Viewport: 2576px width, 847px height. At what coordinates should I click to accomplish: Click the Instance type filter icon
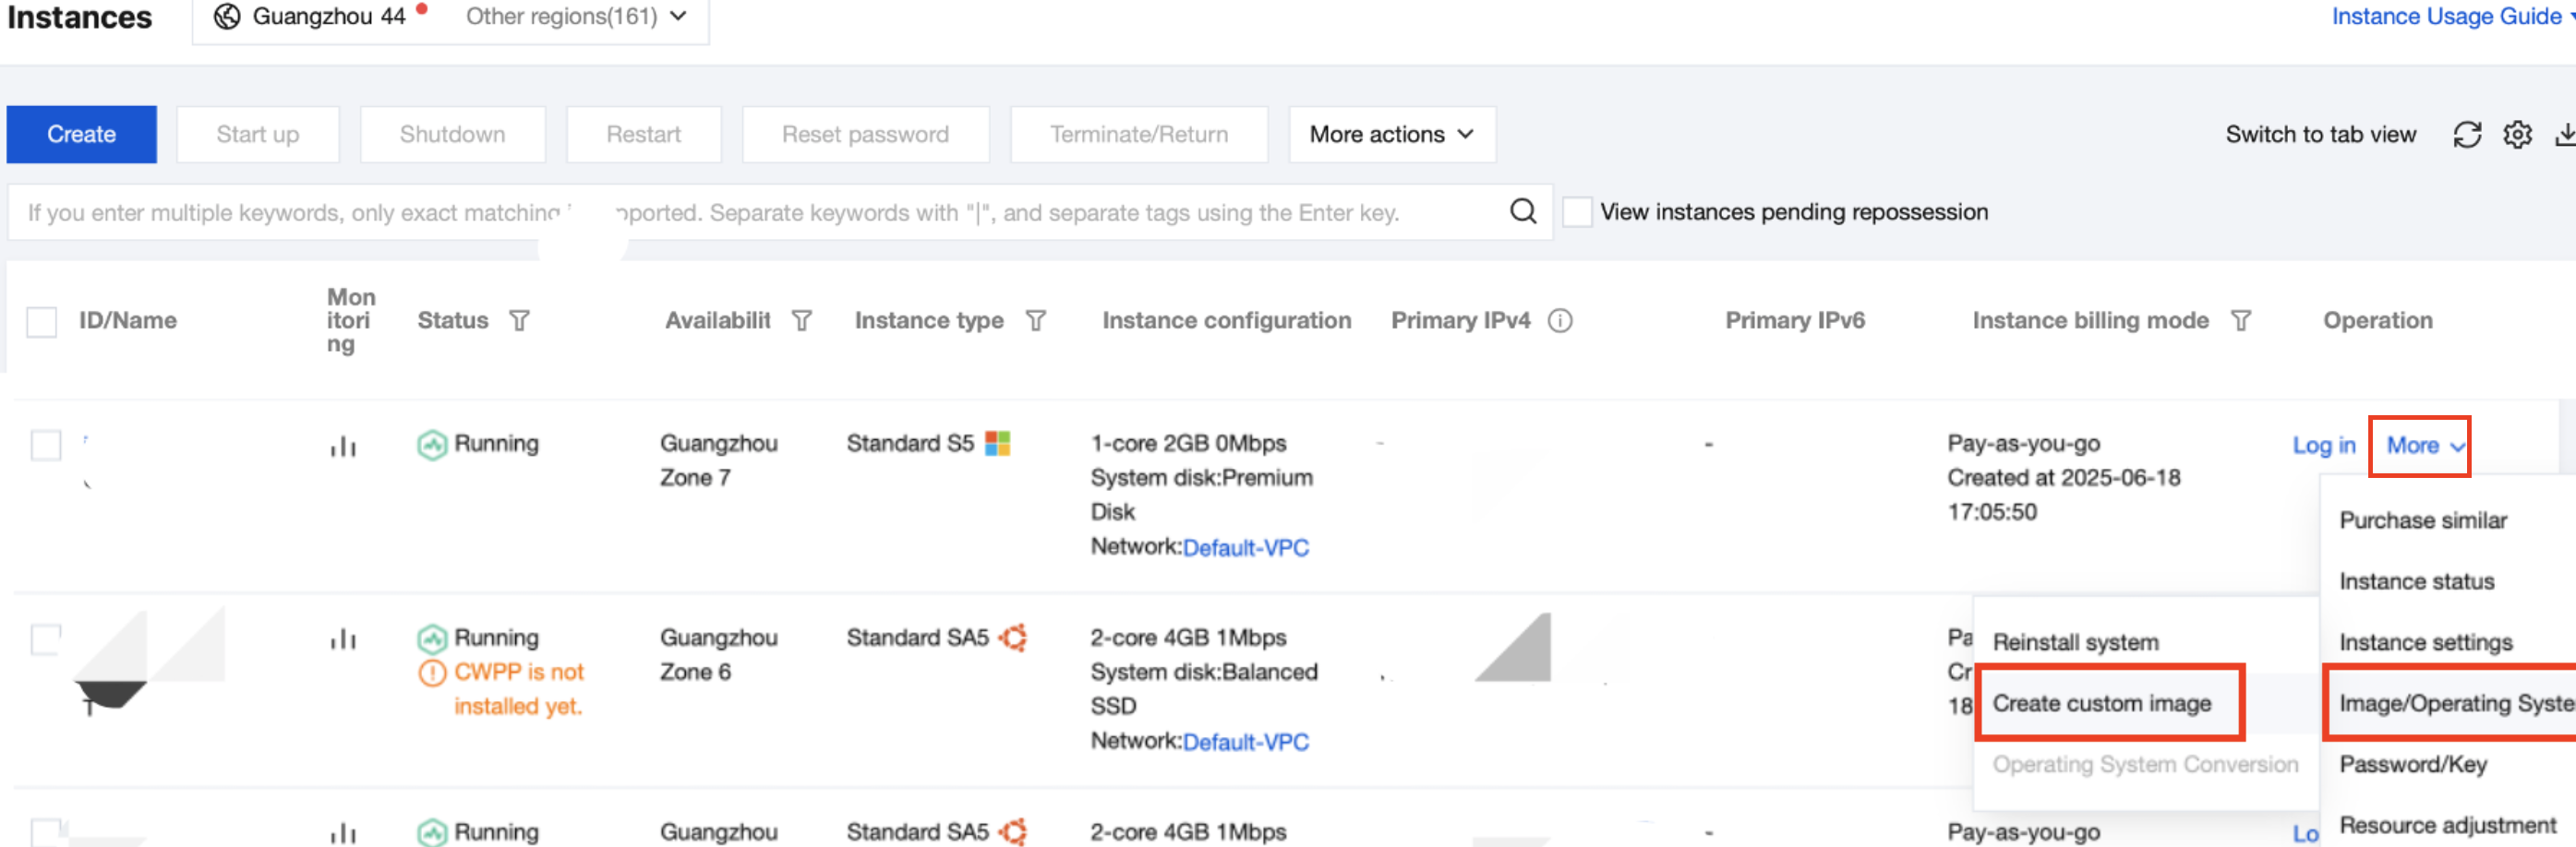click(1035, 320)
